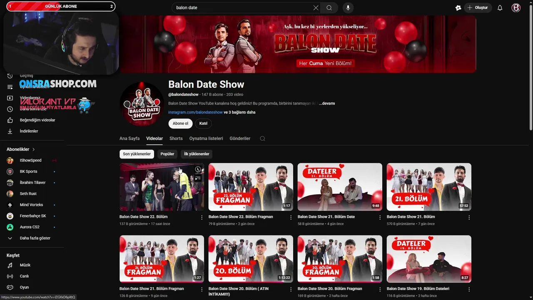Search within channel magnifier icon
This screenshot has height=300, width=533.
262,138
